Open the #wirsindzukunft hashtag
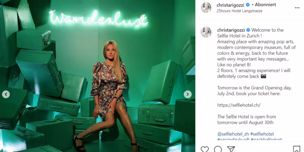The height and width of the screenshot is (152, 304). click(x=233, y=139)
